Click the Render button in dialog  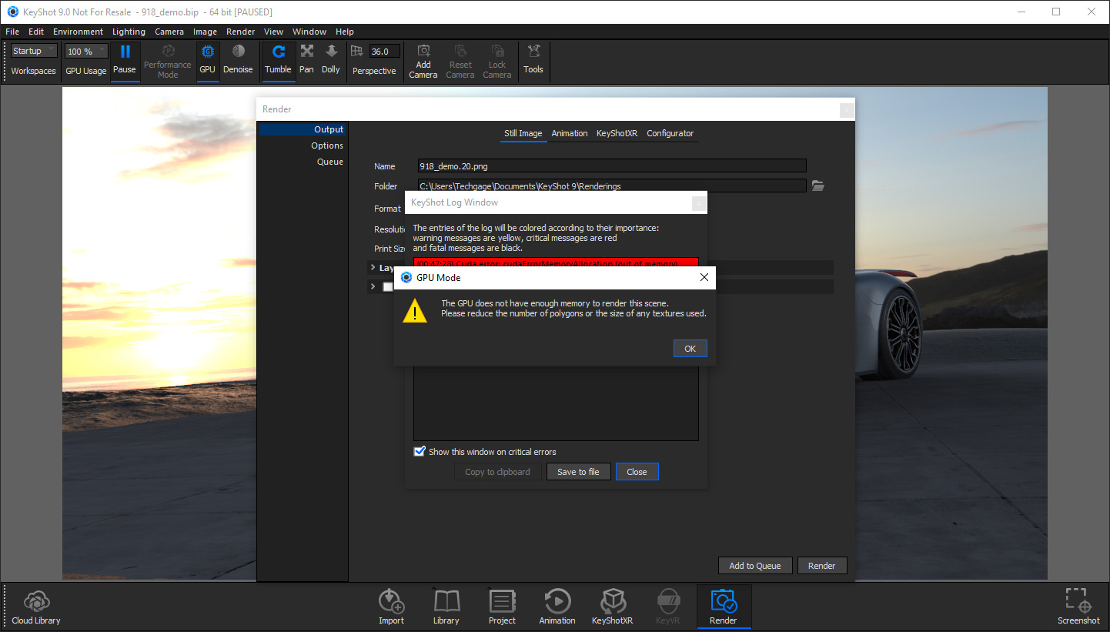tap(822, 566)
